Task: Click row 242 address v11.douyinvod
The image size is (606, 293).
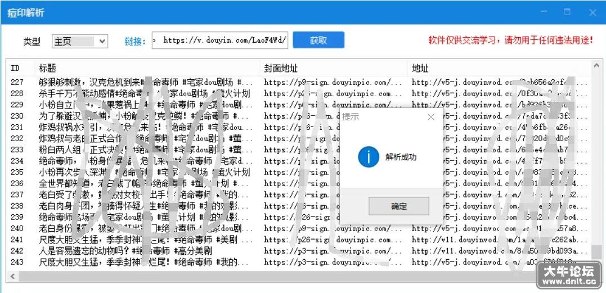Action: click(500, 251)
